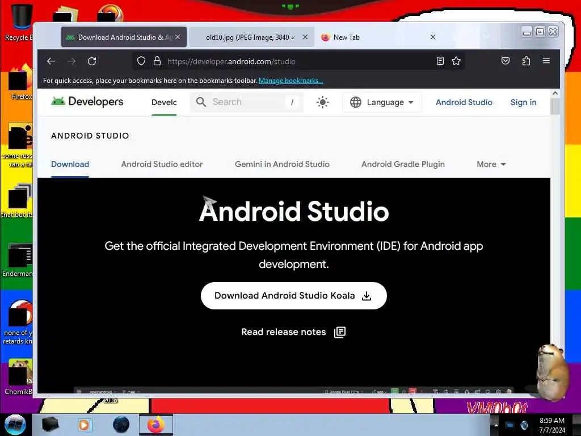Viewport: 581px width, 436px height.
Task: Click the Manage bookmarks link
Action: [x=291, y=81]
